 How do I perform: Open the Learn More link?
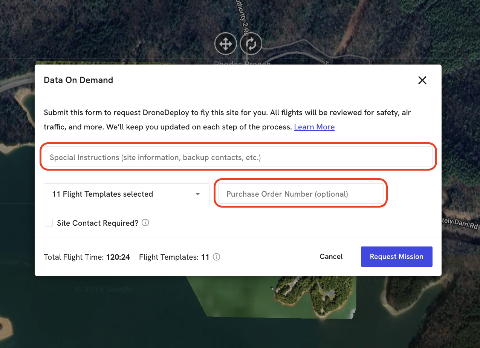314,127
